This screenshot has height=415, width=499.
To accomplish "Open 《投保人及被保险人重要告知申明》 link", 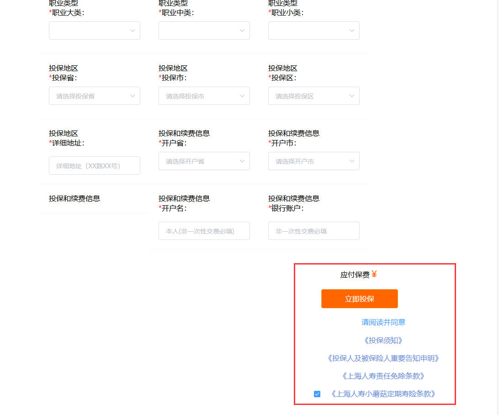I will (x=383, y=358).
